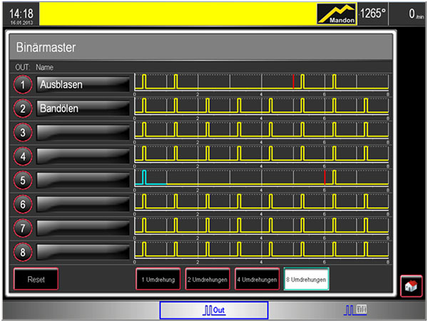The height and width of the screenshot is (322, 428).
Task: Switch to 2 Umdrehungen mode
Action: pyautogui.click(x=208, y=280)
